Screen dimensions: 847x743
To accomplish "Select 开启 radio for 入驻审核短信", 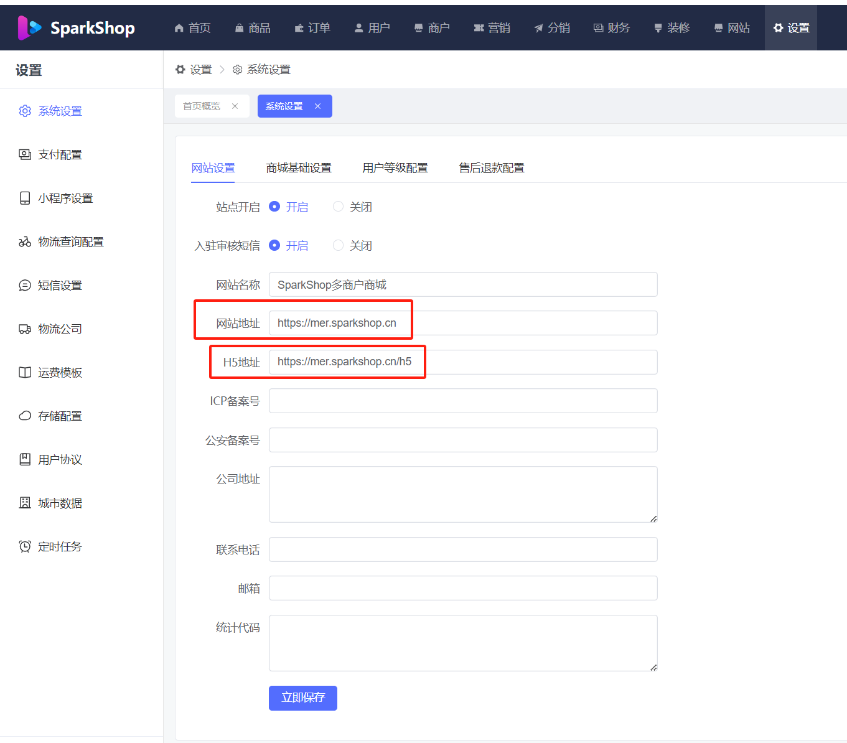I will [x=274, y=245].
